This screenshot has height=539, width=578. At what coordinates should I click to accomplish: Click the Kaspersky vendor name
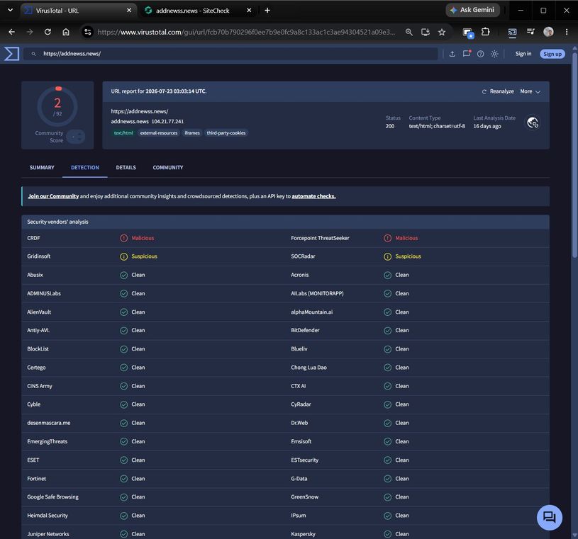(x=303, y=534)
